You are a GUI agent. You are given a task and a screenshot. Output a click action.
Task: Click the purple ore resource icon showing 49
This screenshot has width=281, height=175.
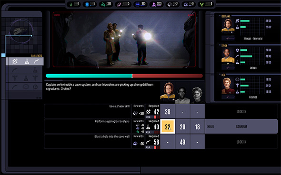pyautogui.click(x=186, y=4)
